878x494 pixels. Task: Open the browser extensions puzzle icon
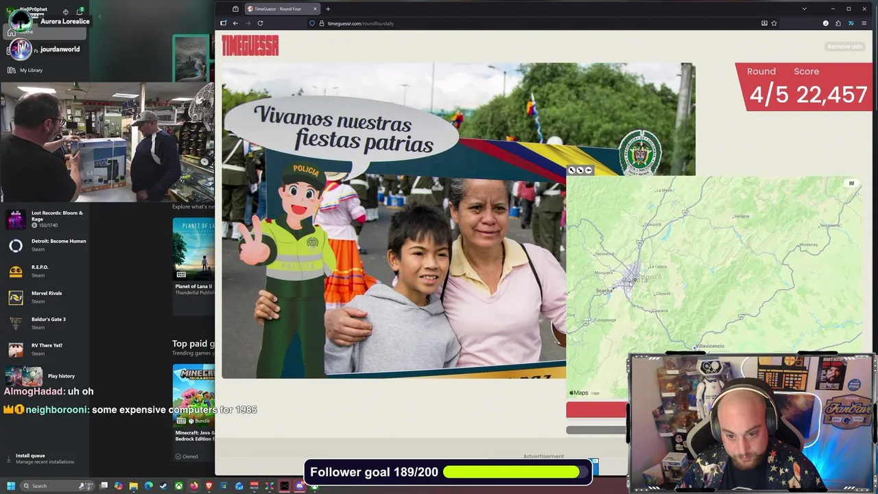click(838, 23)
